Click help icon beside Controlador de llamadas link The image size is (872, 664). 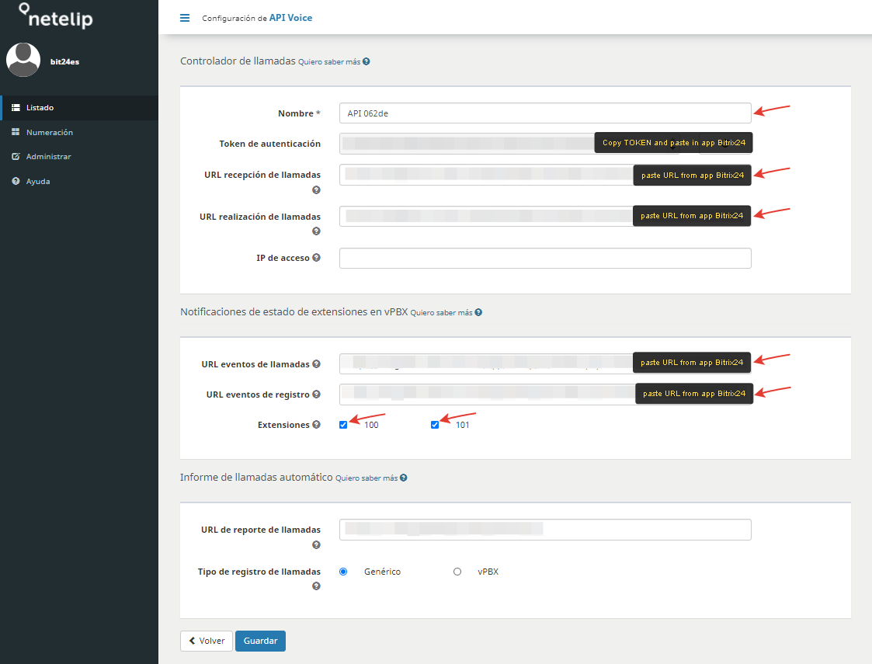pyautogui.click(x=367, y=61)
